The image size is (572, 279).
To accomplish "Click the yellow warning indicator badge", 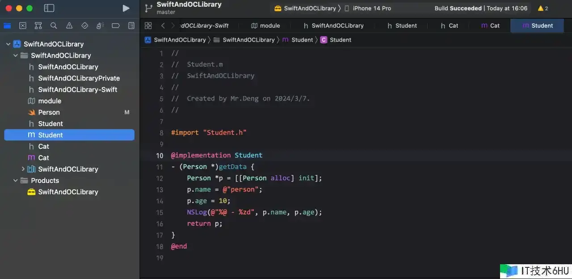I will pos(543,8).
